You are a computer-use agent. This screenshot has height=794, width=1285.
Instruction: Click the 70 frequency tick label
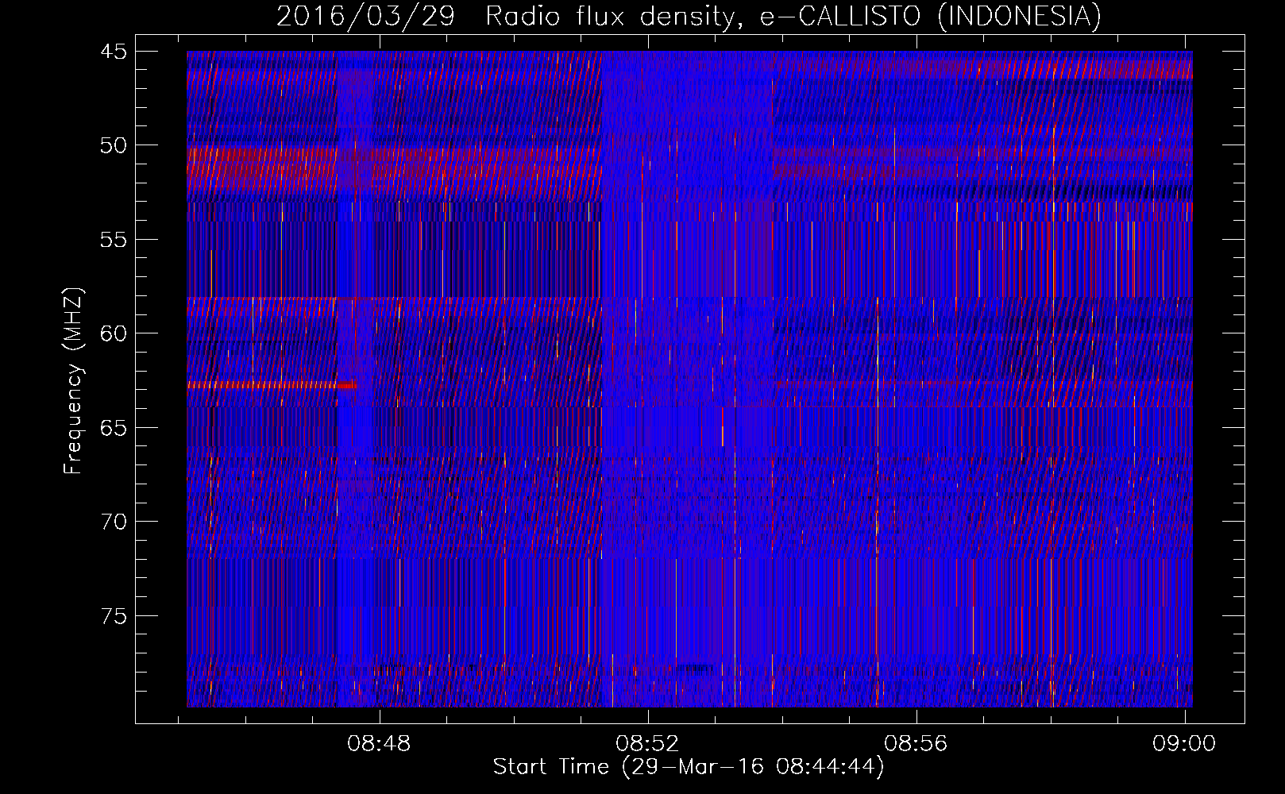point(114,522)
